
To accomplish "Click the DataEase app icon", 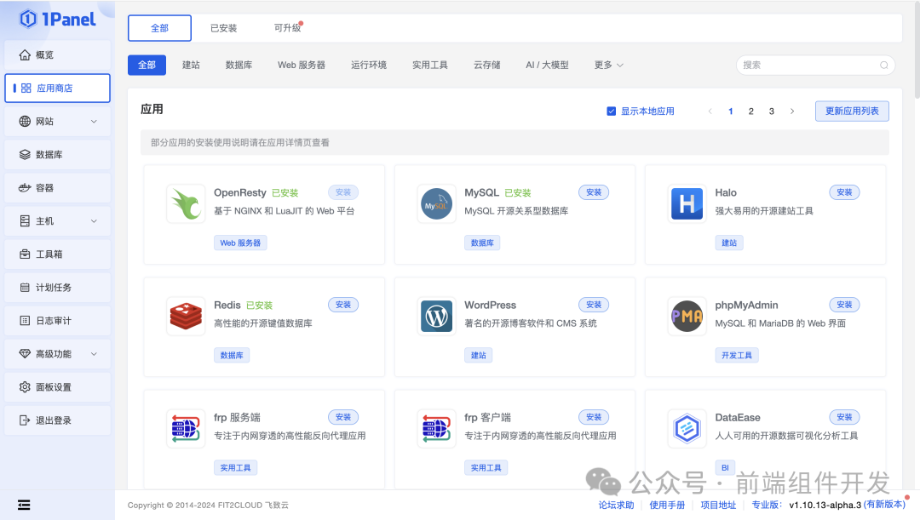I will coord(687,428).
